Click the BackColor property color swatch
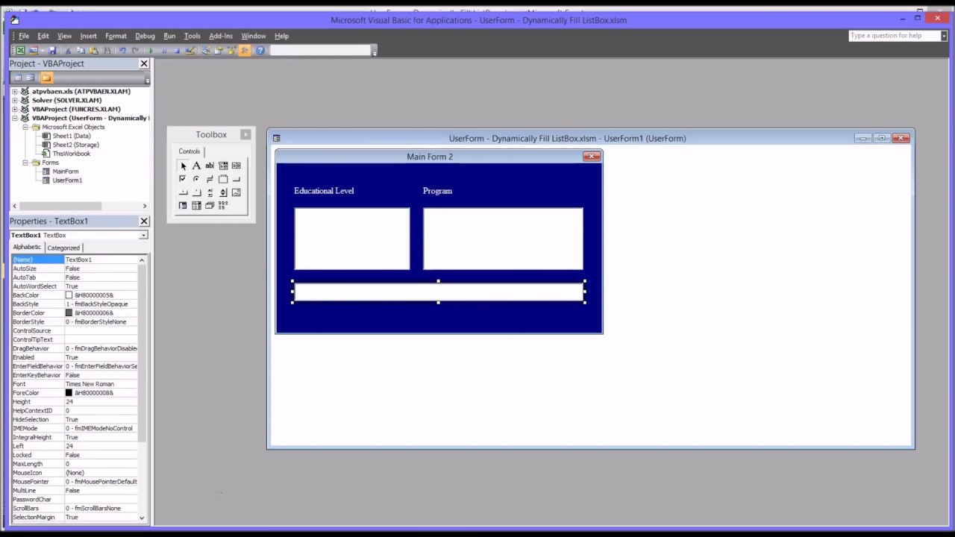The height and width of the screenshot is (537, 955). [x=69, y=295]
